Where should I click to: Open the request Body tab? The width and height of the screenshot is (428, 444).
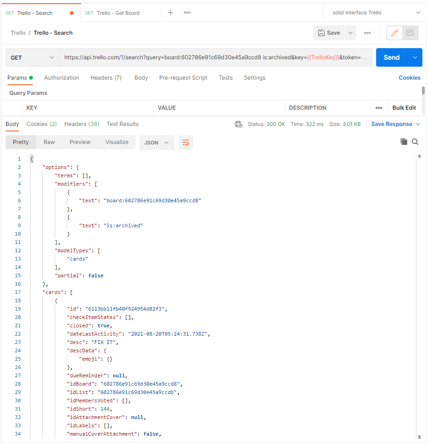141,78
